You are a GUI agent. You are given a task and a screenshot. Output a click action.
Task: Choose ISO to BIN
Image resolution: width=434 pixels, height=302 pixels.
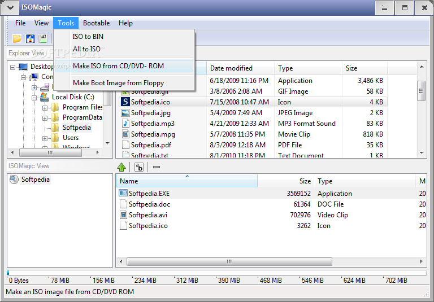click(x=124, y=37)
